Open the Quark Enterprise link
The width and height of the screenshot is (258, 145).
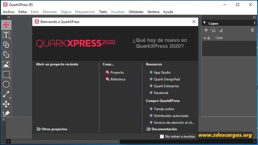[164, 86]
